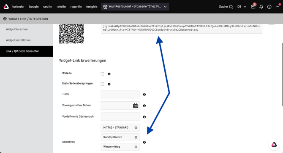Remove the MITTAG - STANDARD shift
Image resolution: width=283 pixels, height=153 pixels.
click(136, 128)
